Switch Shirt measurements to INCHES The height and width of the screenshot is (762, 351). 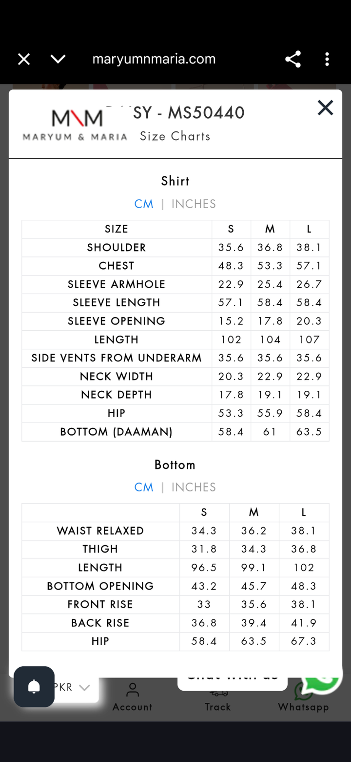pyautogui.click(x=194, y=204)
